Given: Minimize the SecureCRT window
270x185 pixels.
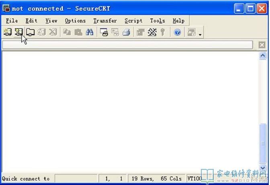Looking at the screenshot, I should pos(239,8).
